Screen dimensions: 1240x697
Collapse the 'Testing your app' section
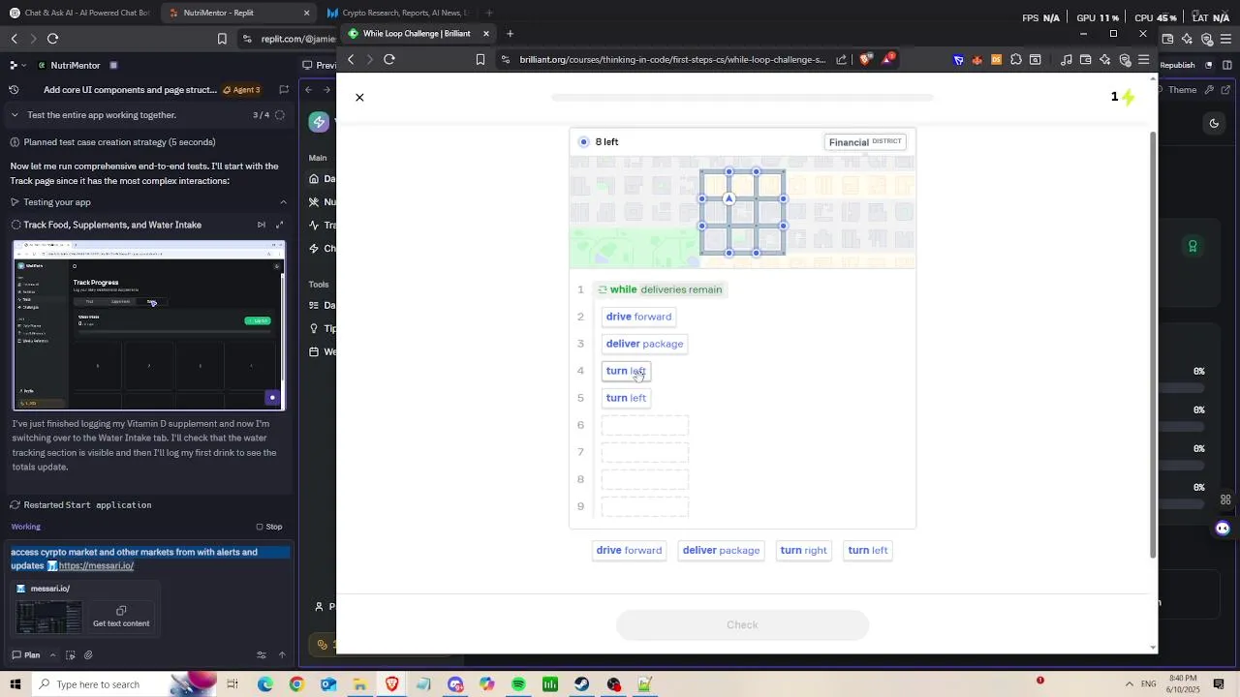(283, 202)
